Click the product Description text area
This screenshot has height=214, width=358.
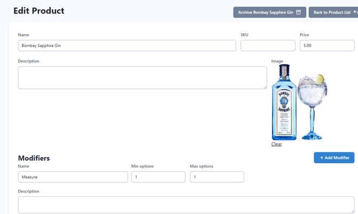click(142, 78)
